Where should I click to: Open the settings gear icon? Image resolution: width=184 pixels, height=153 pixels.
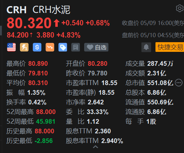coord(180,8)
